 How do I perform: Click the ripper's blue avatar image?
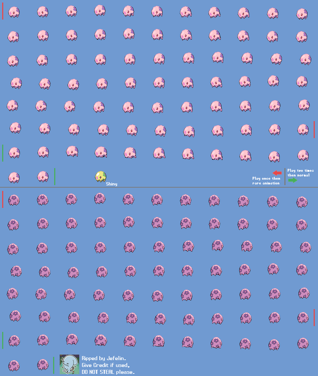(69, 364)
